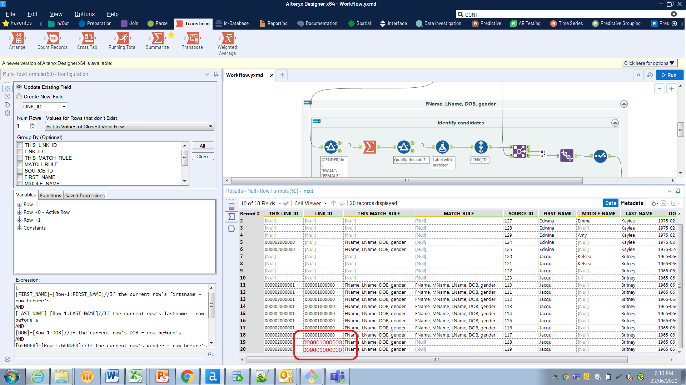Click the Run button
The width and height of the screenshot is (686, 385).
point(670,75)
